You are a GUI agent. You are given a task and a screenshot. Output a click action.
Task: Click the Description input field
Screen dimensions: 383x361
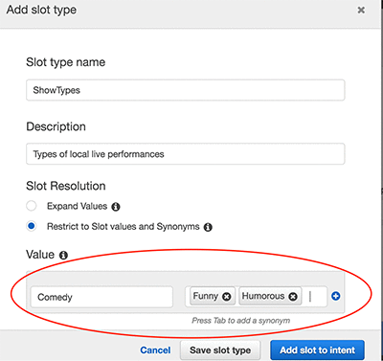[186, 154]
